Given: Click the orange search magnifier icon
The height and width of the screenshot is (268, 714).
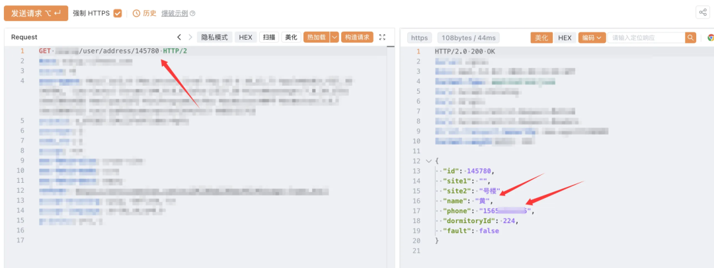Looking at the screenshot, I should (691, 38).
